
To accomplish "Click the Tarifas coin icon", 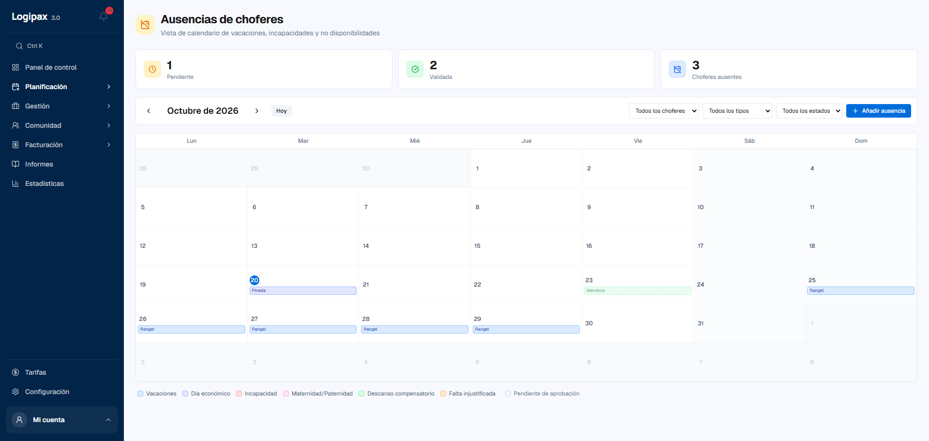I will pyautogui.click(x=15, y=372).
